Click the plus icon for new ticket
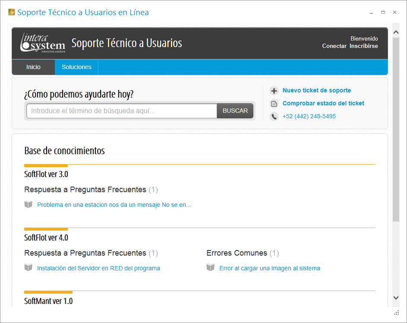The width and height of the screenshot is (407, 323). click(x=274, y=91)
